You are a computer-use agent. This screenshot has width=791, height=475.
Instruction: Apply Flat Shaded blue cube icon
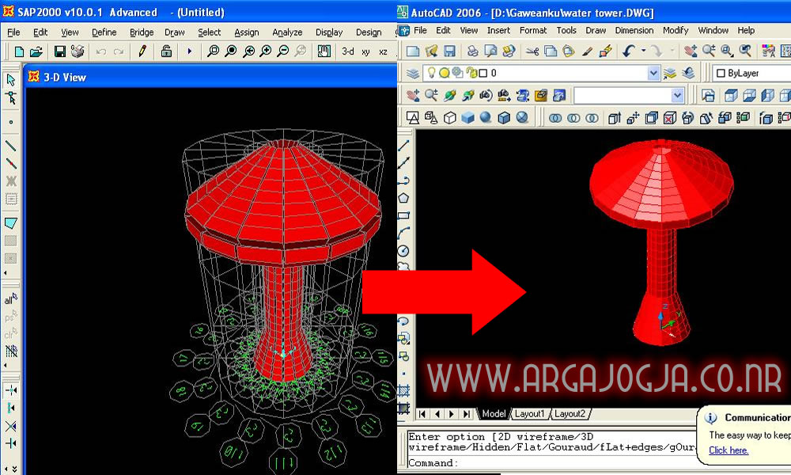click(467, 118)
